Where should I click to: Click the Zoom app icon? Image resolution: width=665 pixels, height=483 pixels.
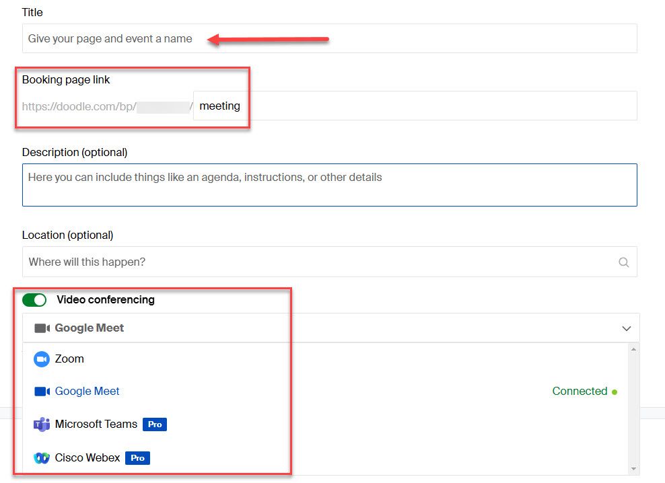click(x=42, y=359)
